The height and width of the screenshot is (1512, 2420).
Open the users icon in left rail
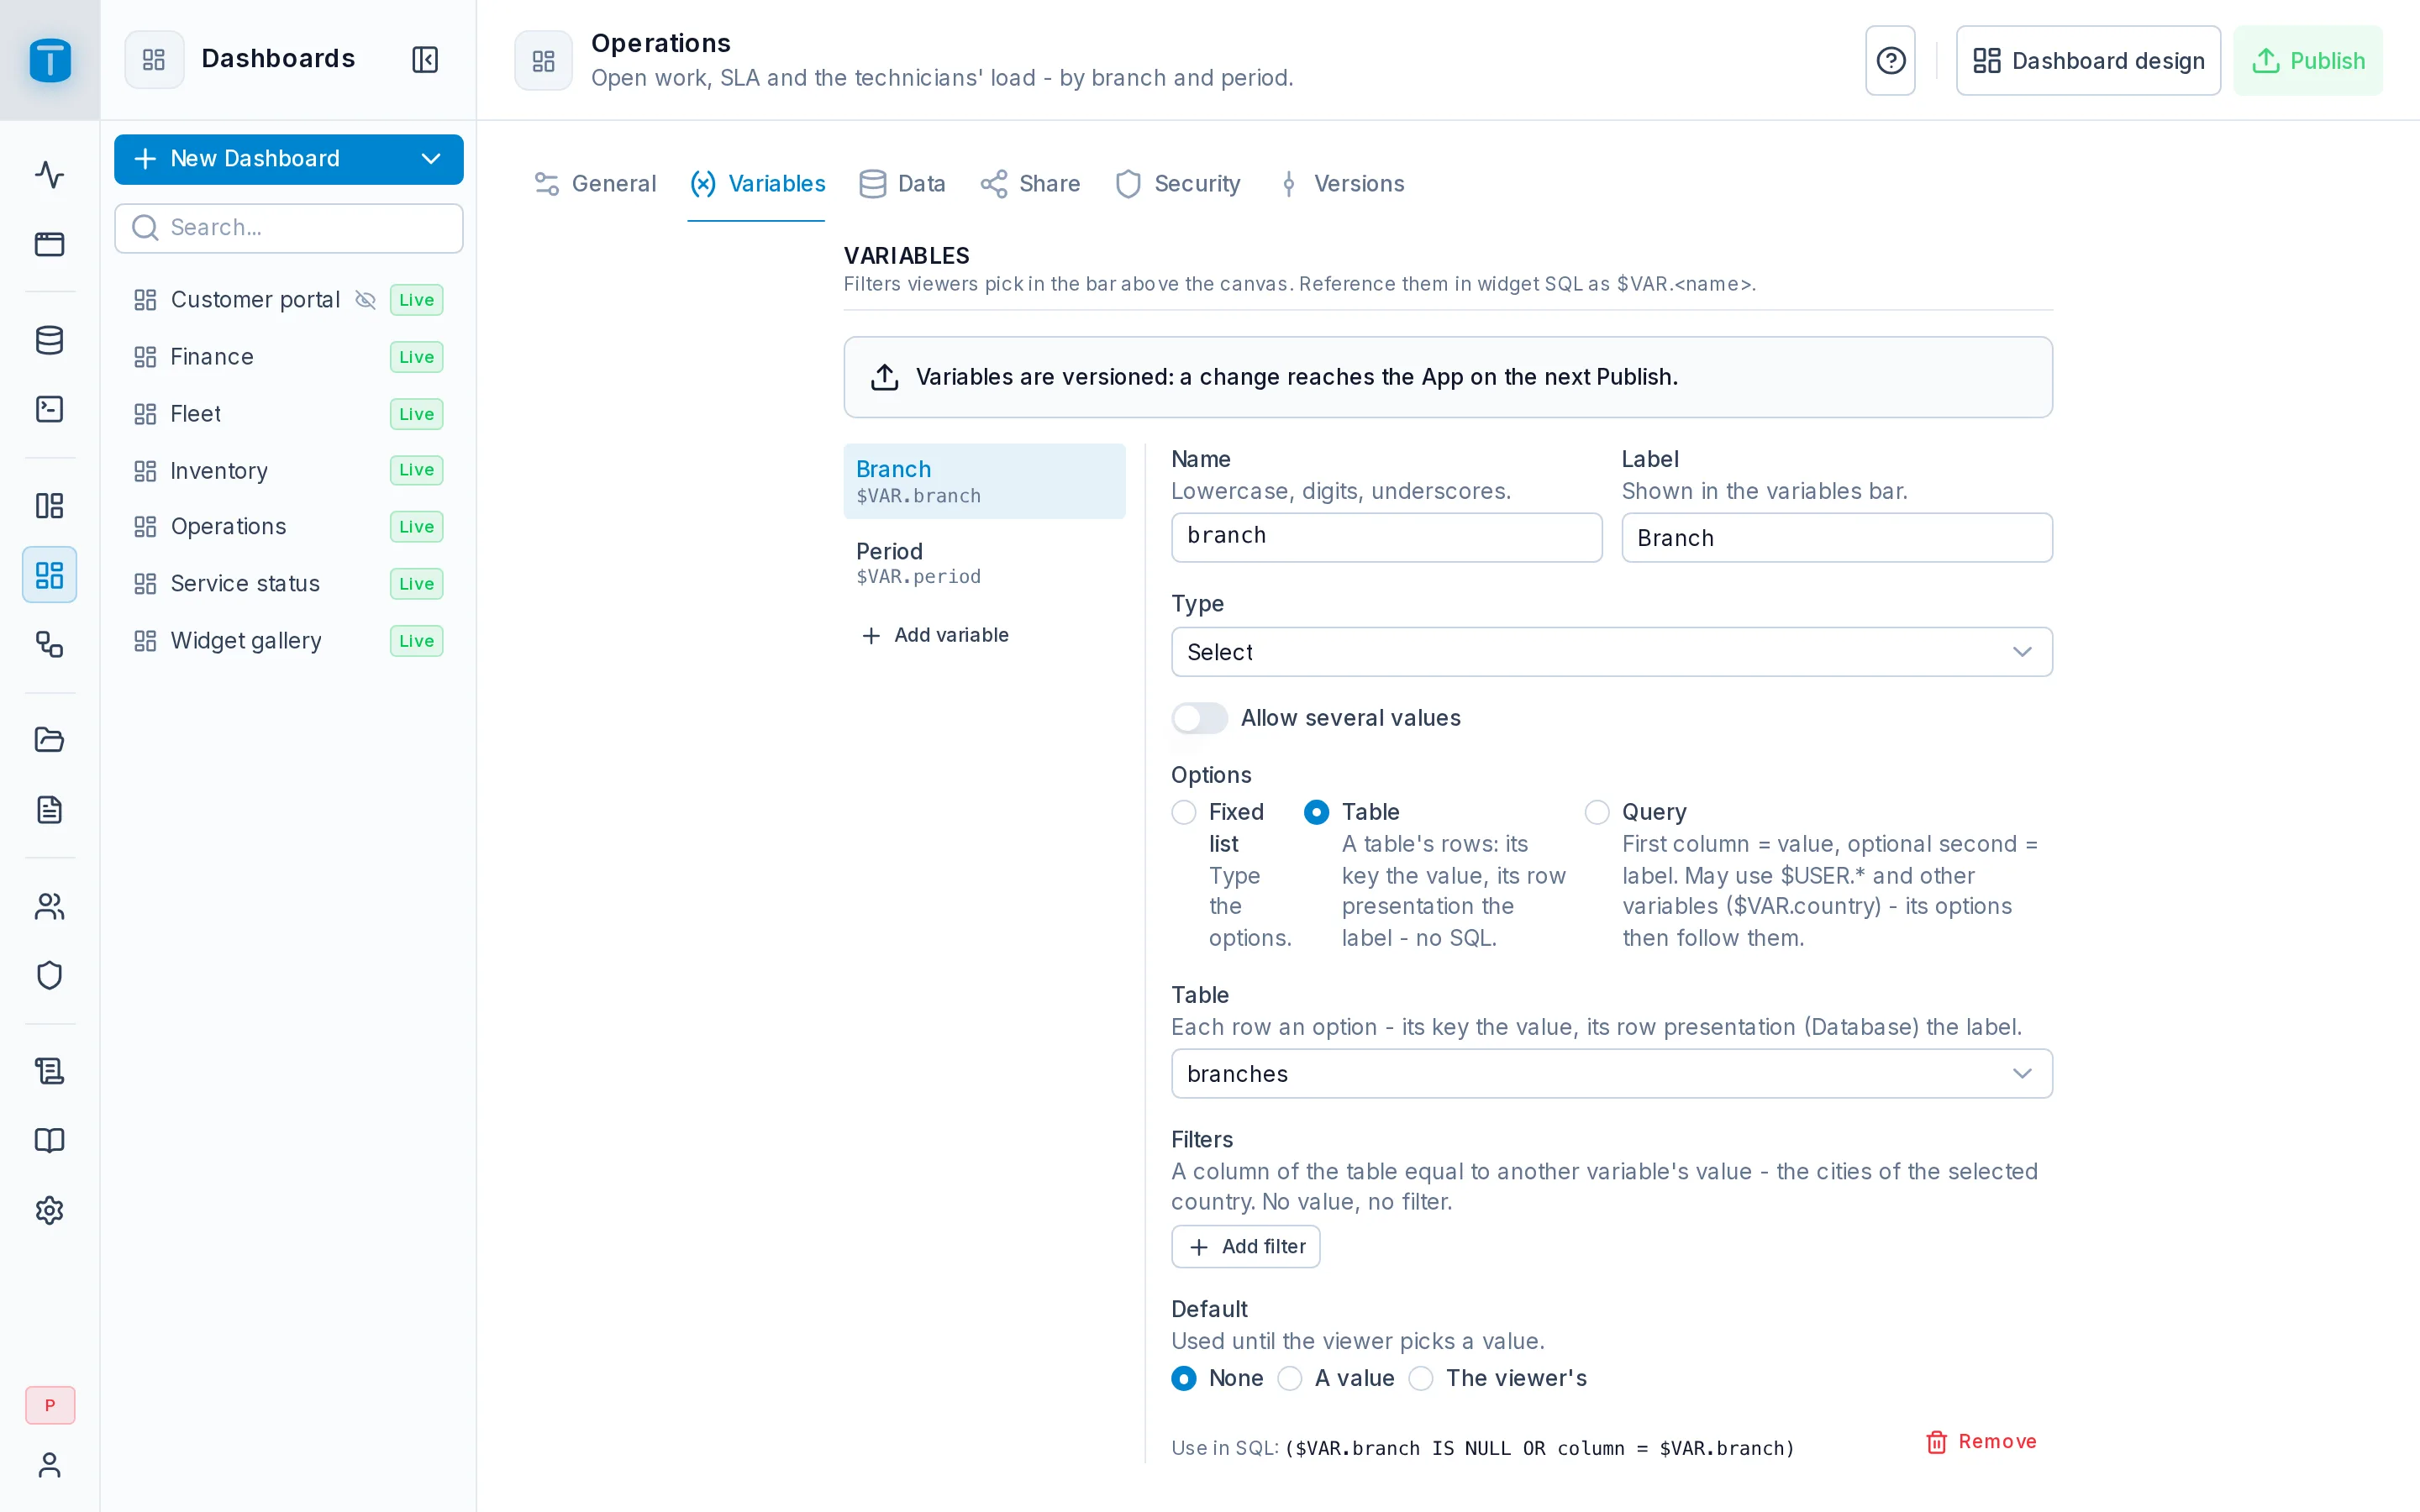tap(49, 906)
